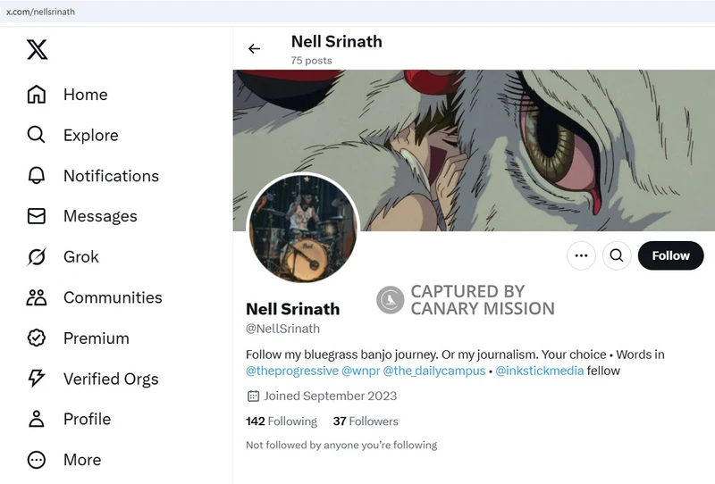Screen dimensions: 715x484
Task: Open Verified Orgs lightning icon
Action: click(x=37, y=379)
